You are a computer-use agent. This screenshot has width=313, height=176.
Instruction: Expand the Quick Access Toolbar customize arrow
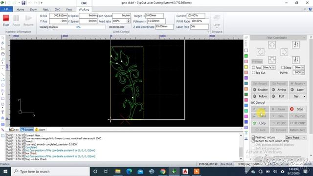coord(42,3)
